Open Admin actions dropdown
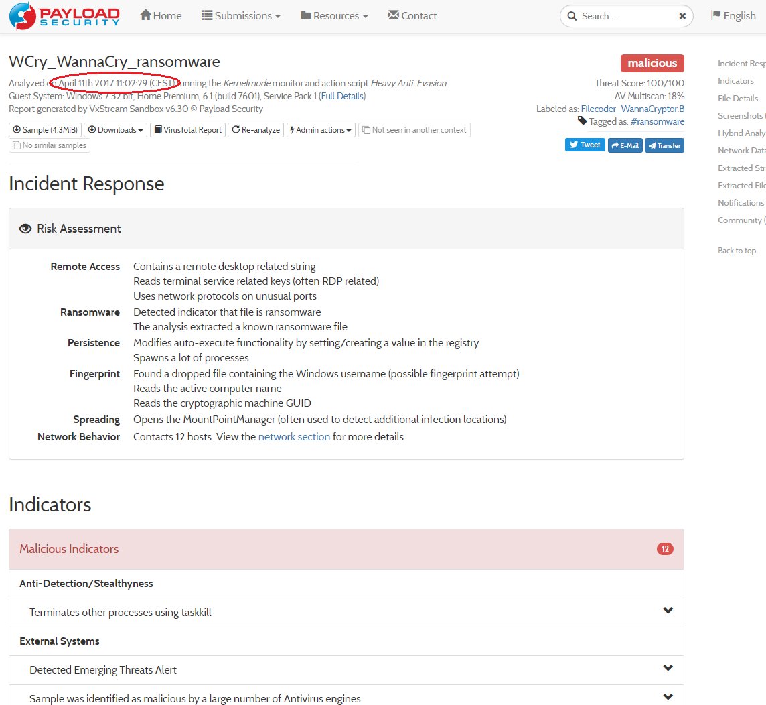This screenshot has width=766, height=705. [x=321, y=130]
